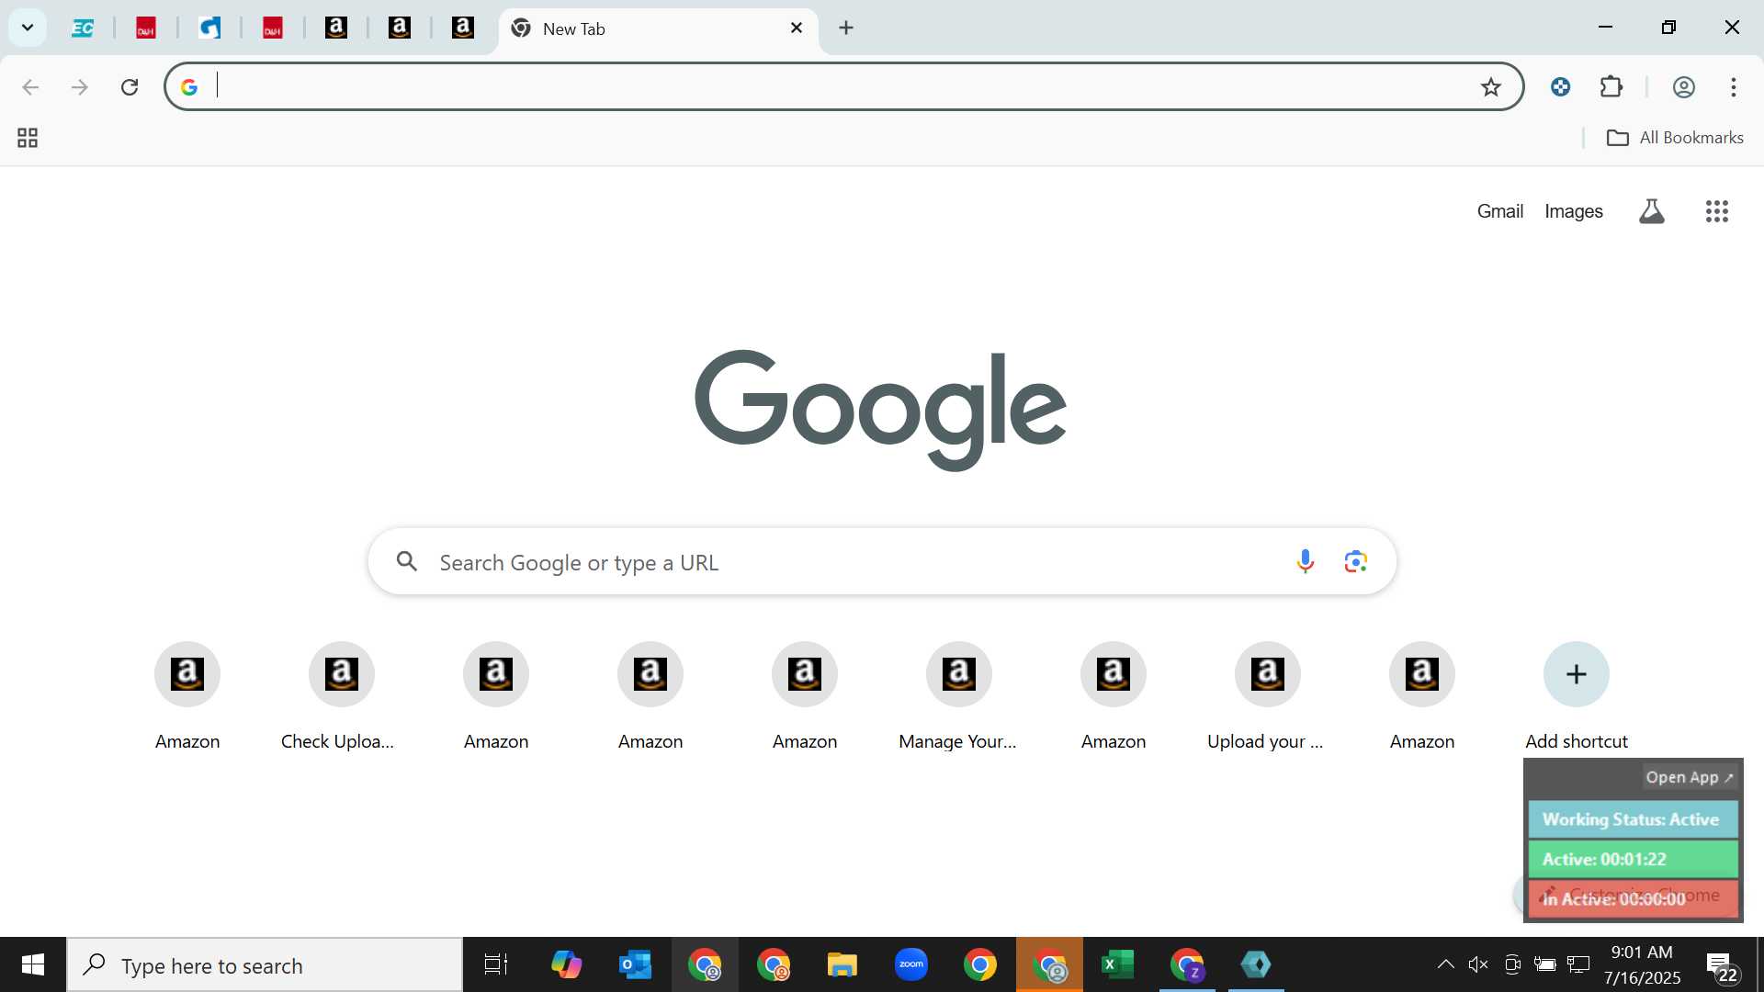Click the Open App button
The image size is (1764, 992).
(1689, 777)
